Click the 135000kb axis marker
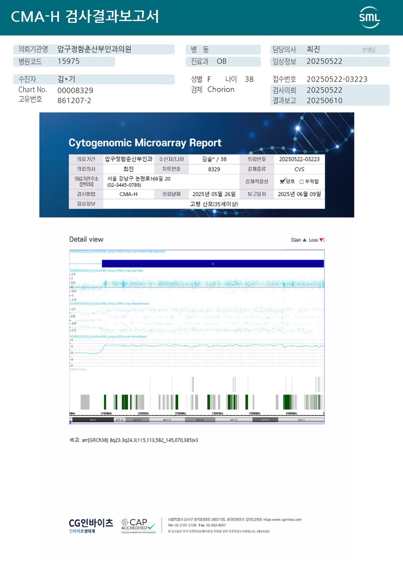Viewport: 403px width, 569px height. (x=255, y=413)
